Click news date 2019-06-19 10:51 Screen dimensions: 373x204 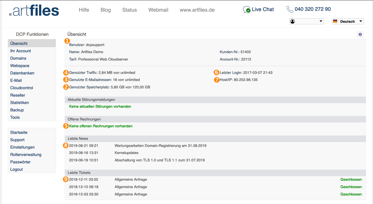point(84,160)
